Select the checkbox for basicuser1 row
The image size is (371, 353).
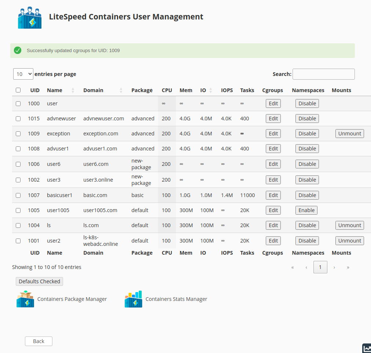18,195
